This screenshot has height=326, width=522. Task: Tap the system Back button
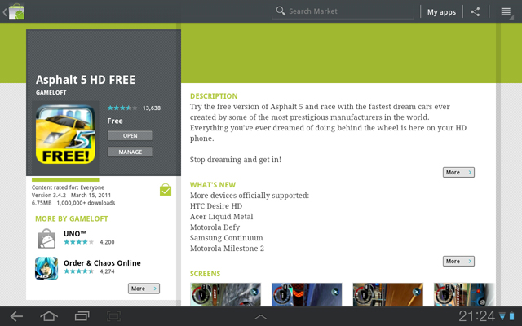(x=16, y=316)
